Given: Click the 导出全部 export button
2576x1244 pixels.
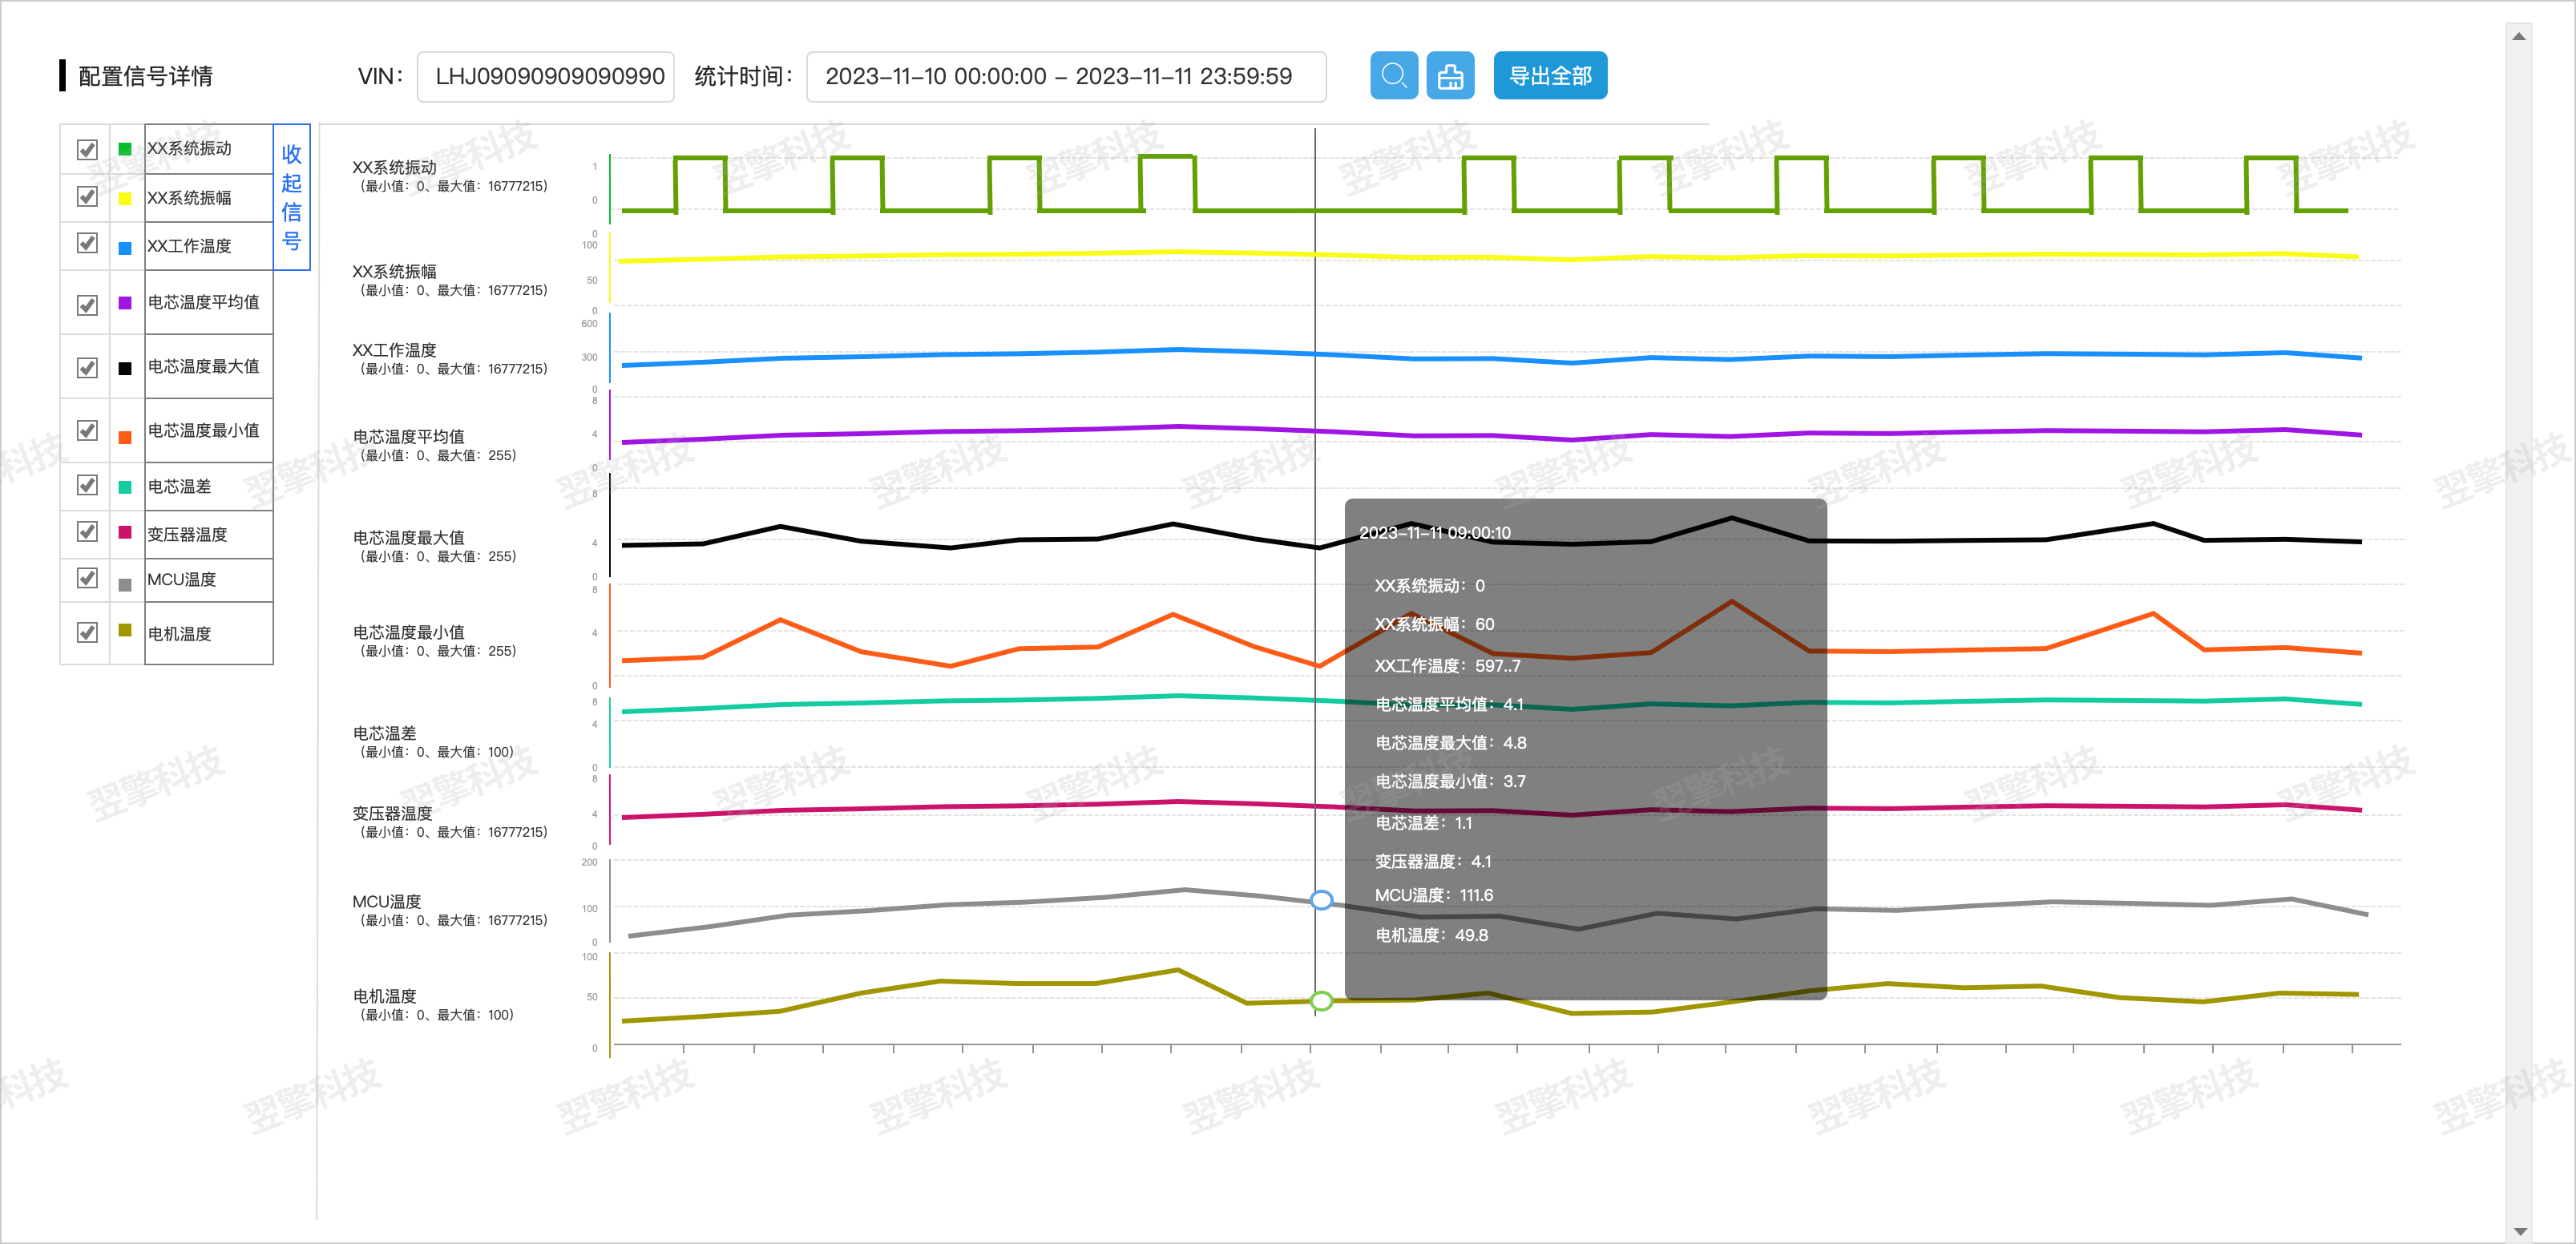Looking at the screenshot, I should [x=1550, y=75].
